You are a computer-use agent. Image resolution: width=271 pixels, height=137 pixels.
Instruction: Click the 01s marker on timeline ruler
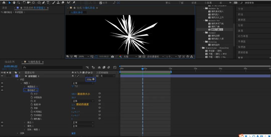click(145, 68)
